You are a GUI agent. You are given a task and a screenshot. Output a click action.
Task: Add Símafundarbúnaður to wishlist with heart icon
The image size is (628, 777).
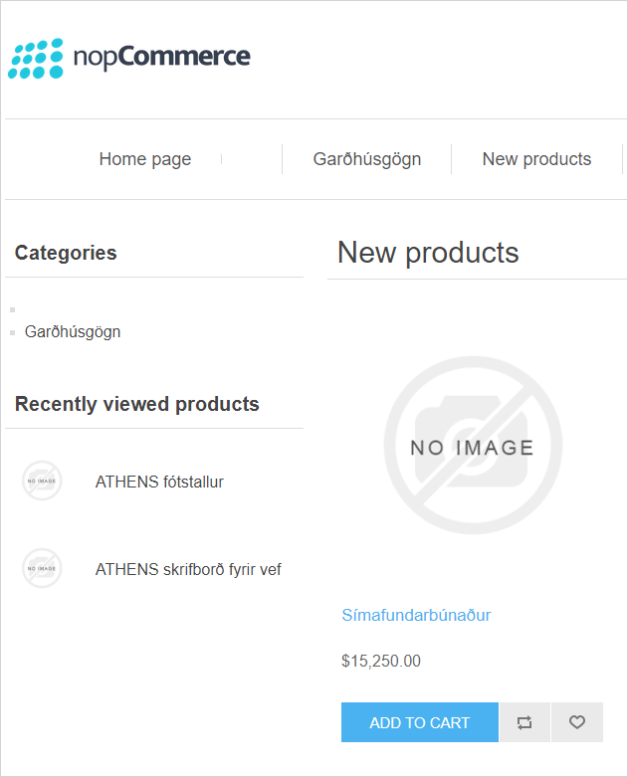tap(577, 723)
